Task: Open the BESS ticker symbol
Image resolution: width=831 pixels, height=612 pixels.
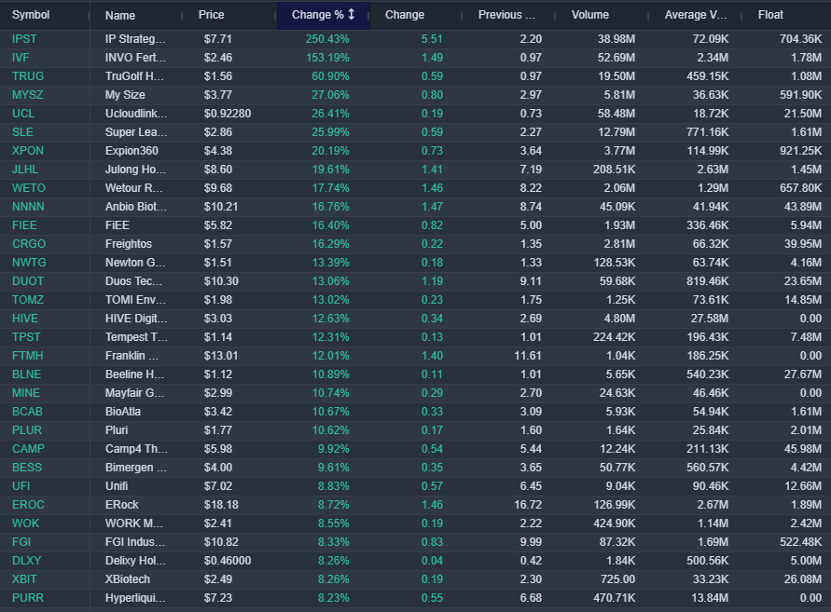Action: 26,468
